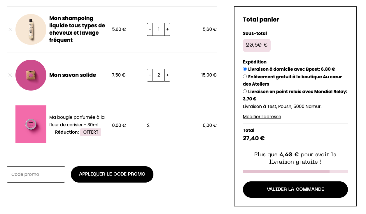Image resolution: width=366 pixels, height=214 pixels.
Task: Click the savon solide quantity field
Action: coord(159,75)
